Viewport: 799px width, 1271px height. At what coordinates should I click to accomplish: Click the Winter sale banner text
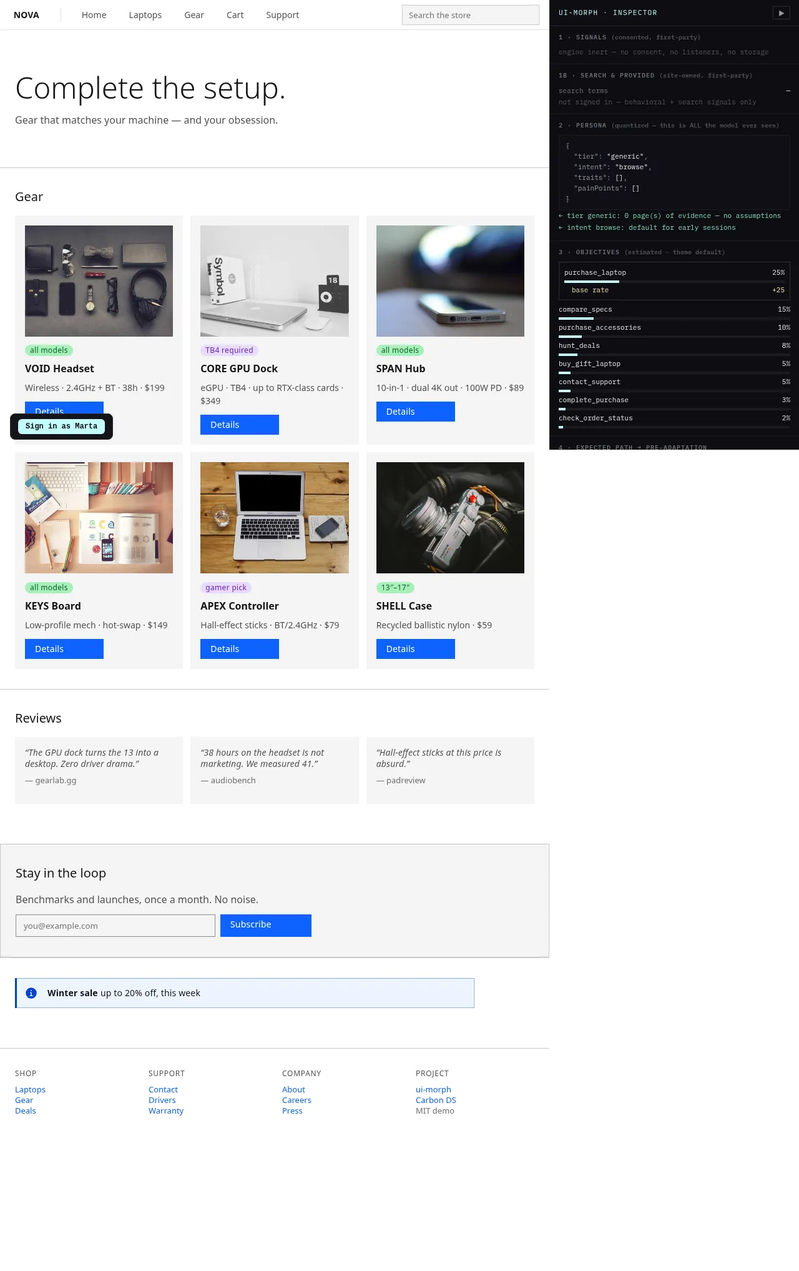click(124, 993)
